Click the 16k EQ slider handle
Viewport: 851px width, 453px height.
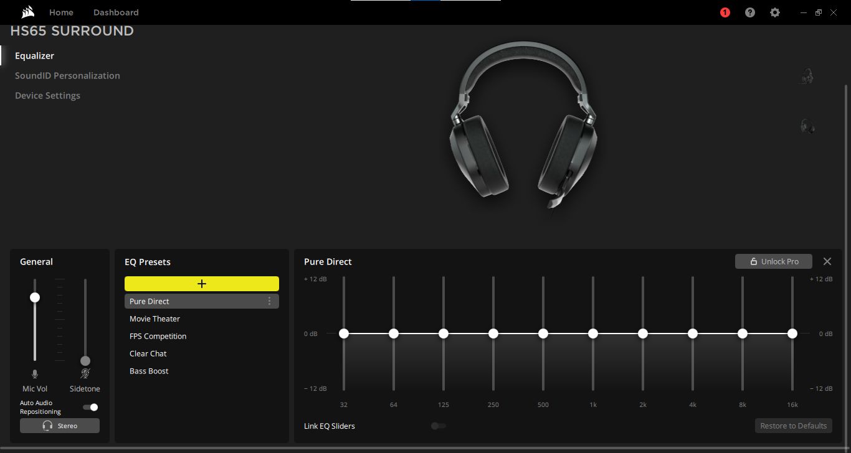coord(792,334)
